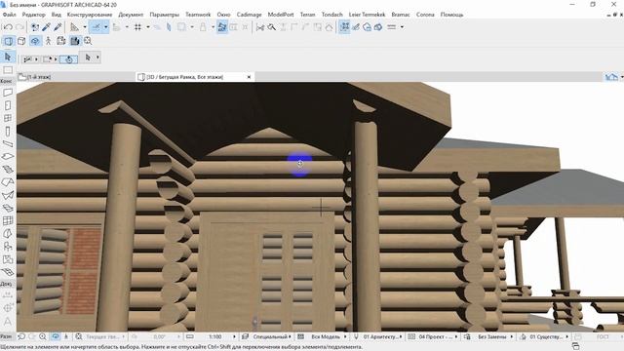Open the scale 1:100 dropdown
This screenshot has width=624, height=351.
coord(216,336)
